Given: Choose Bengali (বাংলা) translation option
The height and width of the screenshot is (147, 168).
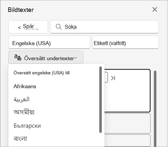Looking at the screenshot, I should pos(20,138).
